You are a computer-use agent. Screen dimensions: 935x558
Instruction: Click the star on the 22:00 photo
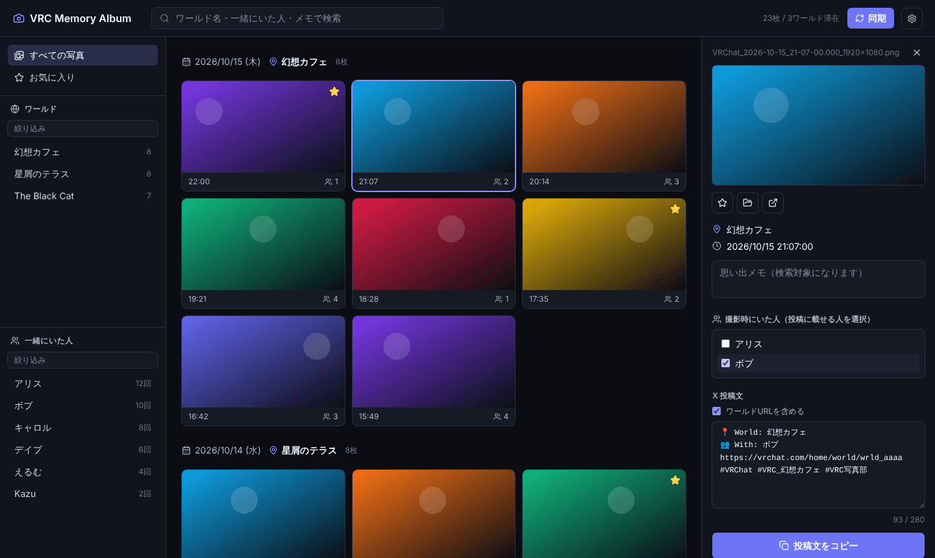334,91
